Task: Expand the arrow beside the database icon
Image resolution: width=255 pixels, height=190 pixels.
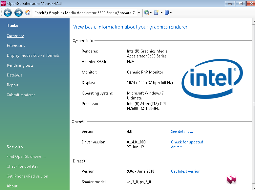Action: pos(171,13)
